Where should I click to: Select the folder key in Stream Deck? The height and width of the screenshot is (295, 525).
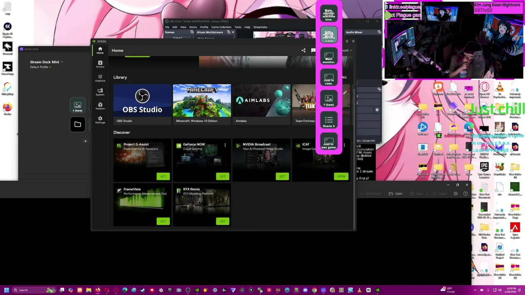[x=78, y=125]
